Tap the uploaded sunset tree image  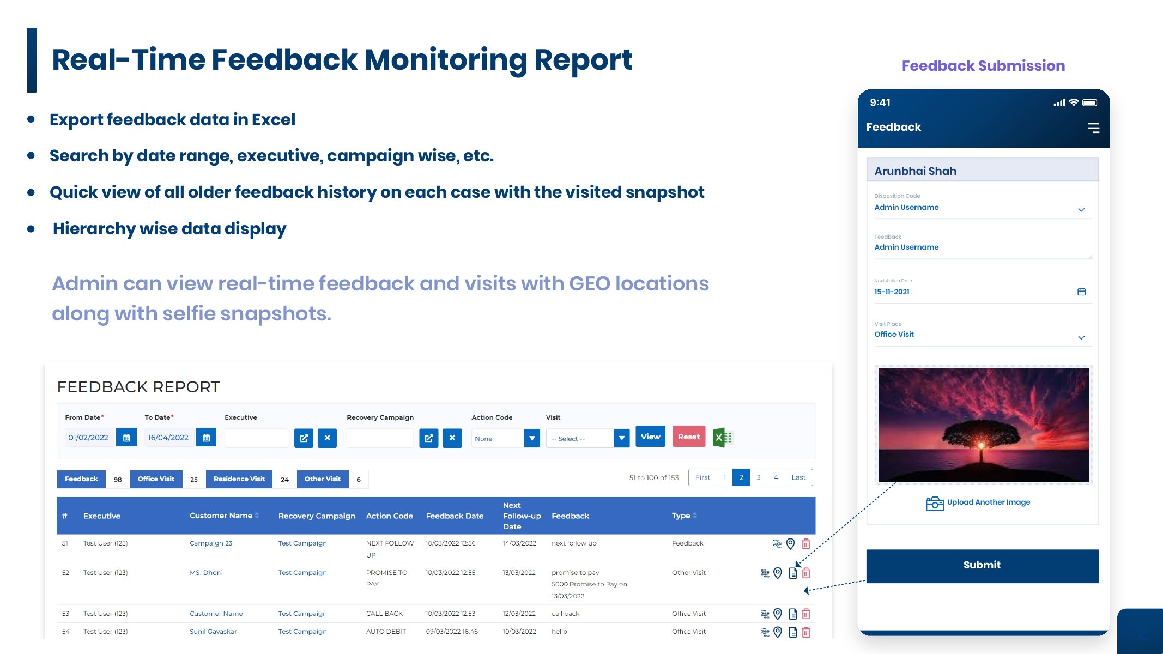click(x=983, y=425)
